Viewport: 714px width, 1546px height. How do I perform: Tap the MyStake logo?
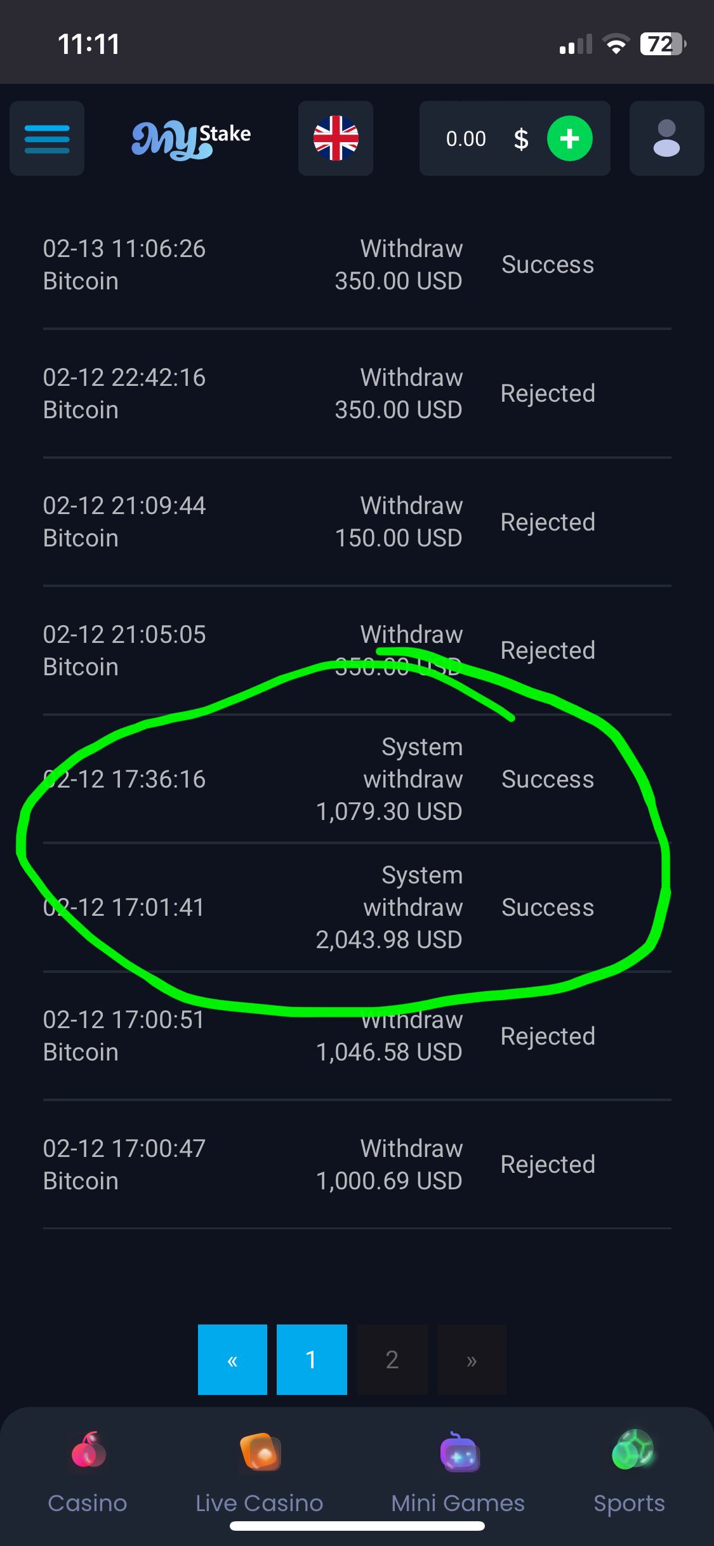pyautogui.click(x=190, y=140)
